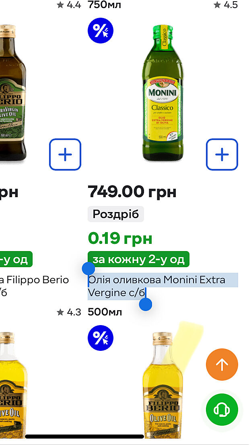
Task: Tap the green 0.19 грн promo price
Action: click(x=120, y=239)
